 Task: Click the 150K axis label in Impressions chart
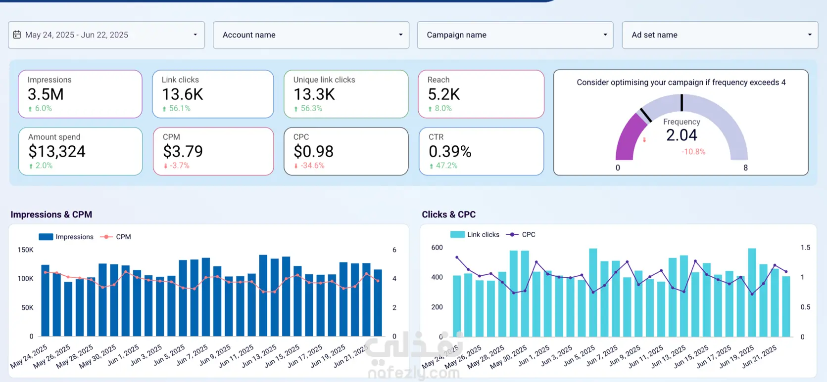(x=26, y=250)
